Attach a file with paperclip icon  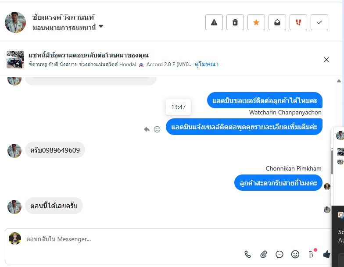tap(264, 254)
